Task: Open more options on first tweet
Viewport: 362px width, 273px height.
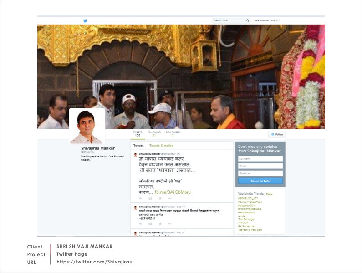Action: coord(170,198)
